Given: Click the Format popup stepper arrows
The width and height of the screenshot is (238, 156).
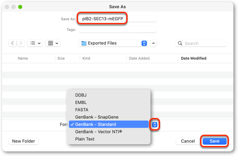Looking at the screenshot, I should (x=155, y=125).
